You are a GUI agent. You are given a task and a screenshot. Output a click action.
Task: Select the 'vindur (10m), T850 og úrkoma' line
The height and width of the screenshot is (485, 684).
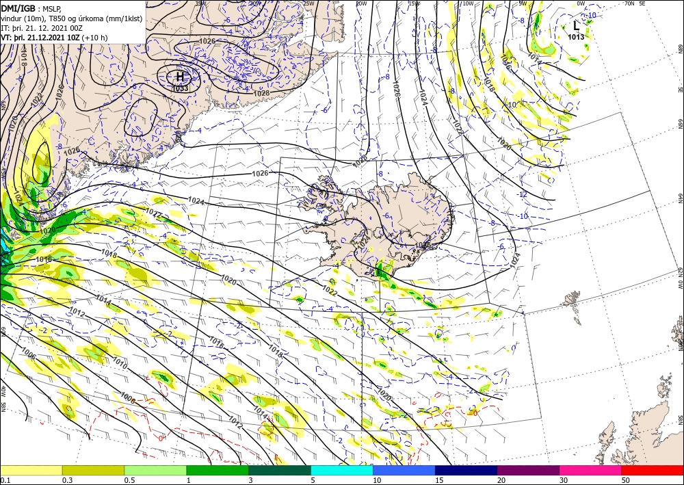[x=72, y=18]
